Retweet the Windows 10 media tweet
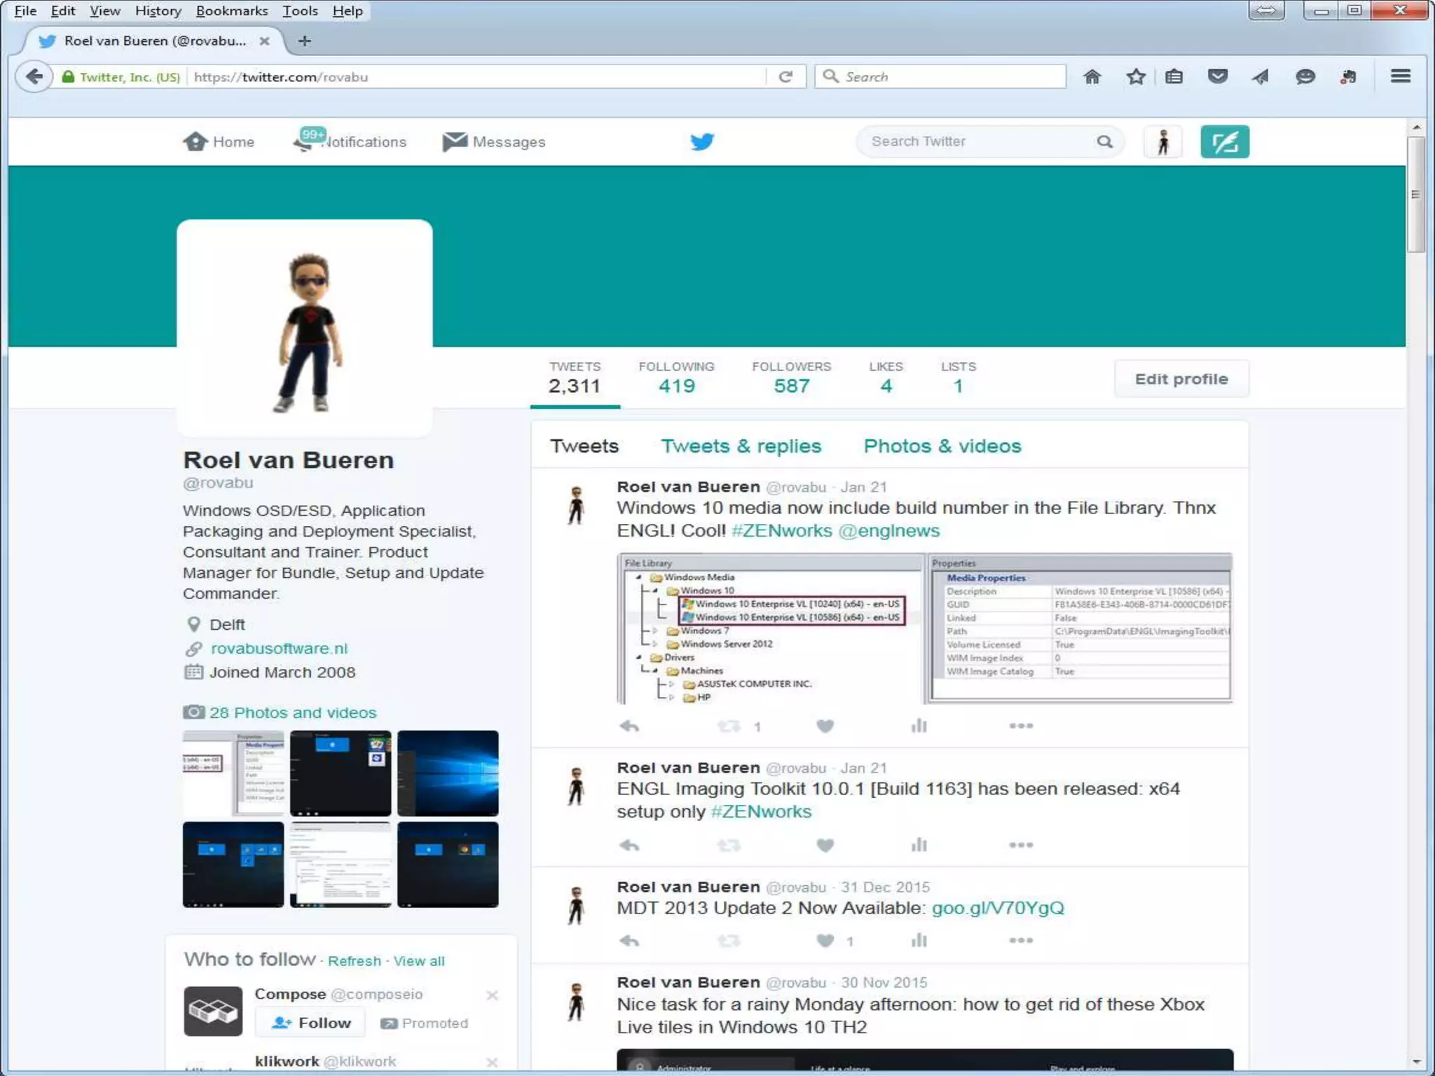The width and height of the screenshot is (1435, 1076). click(x=729, y=726)
